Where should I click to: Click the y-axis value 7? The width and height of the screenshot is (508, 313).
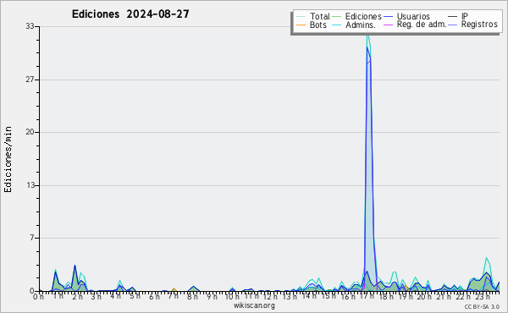32,238
